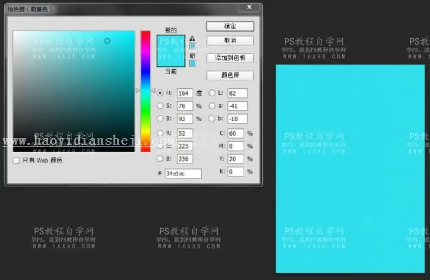
Task: Click the vertical hue spectrum slider
Action: (146, 91)
